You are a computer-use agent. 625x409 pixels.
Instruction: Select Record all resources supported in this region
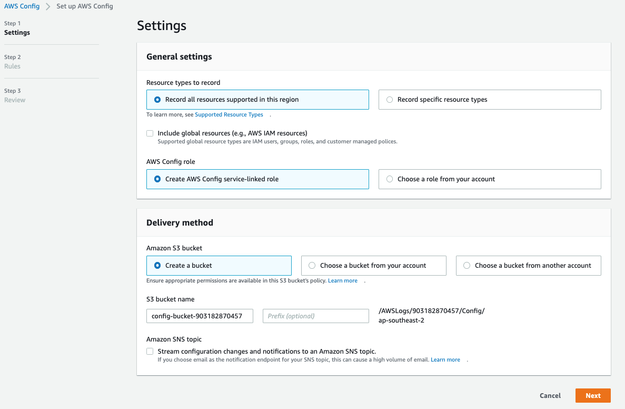(x=157, y=100)
